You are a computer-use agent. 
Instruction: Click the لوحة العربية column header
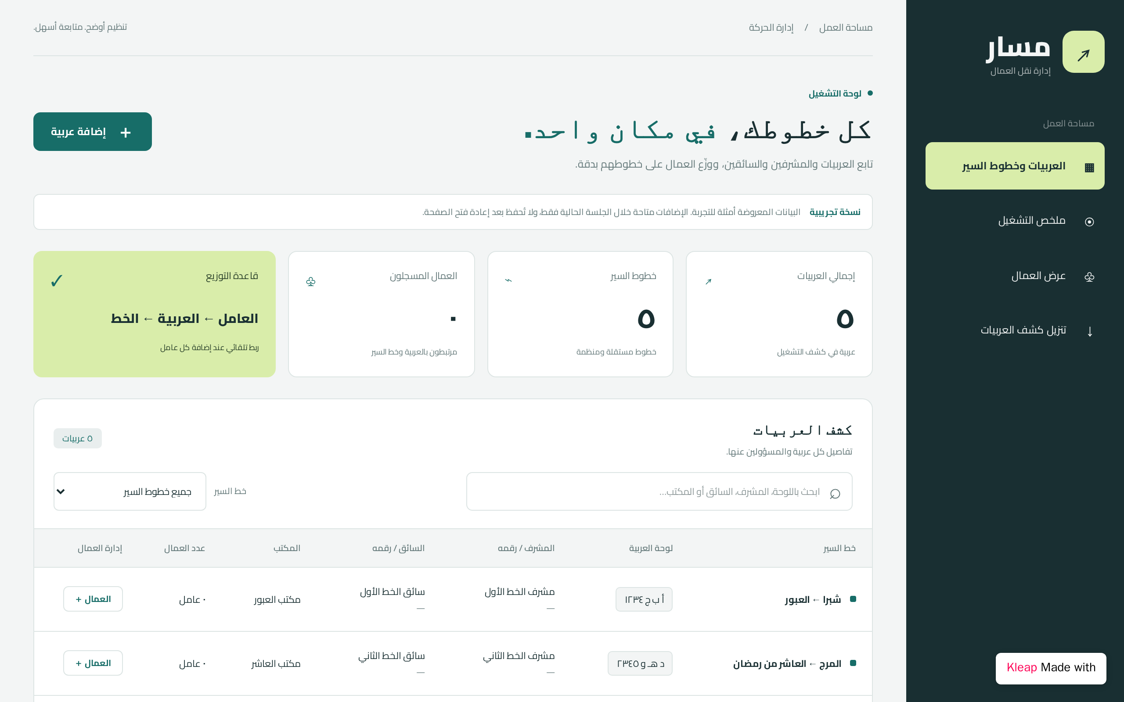(x=651, y=548)
